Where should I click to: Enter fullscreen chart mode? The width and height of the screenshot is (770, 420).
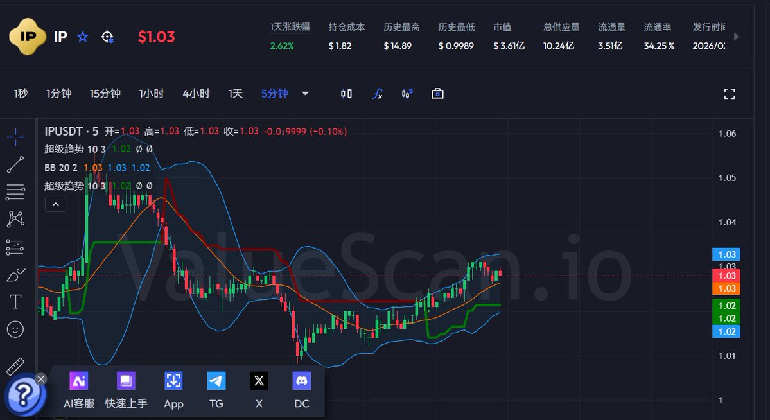730,94
